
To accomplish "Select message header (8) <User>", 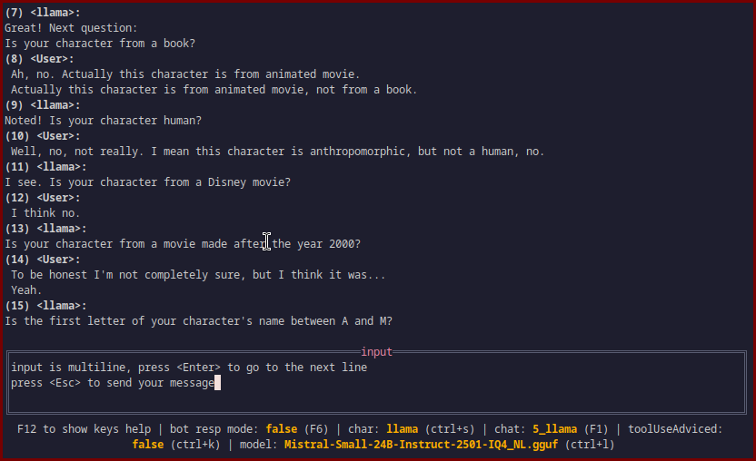I will click(38, 59).
